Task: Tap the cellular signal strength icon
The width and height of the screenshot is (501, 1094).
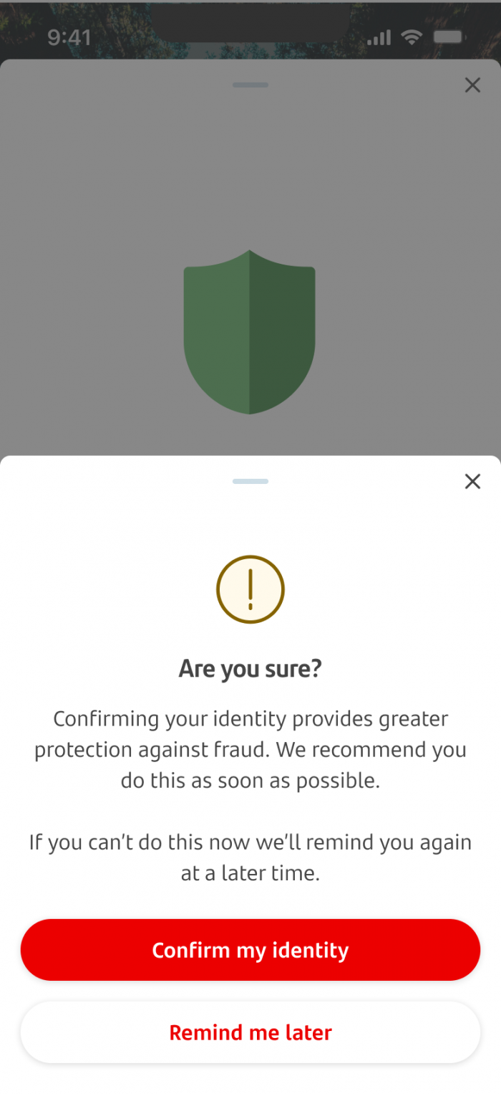Action: pyautogui.click(x=379, y=37)
